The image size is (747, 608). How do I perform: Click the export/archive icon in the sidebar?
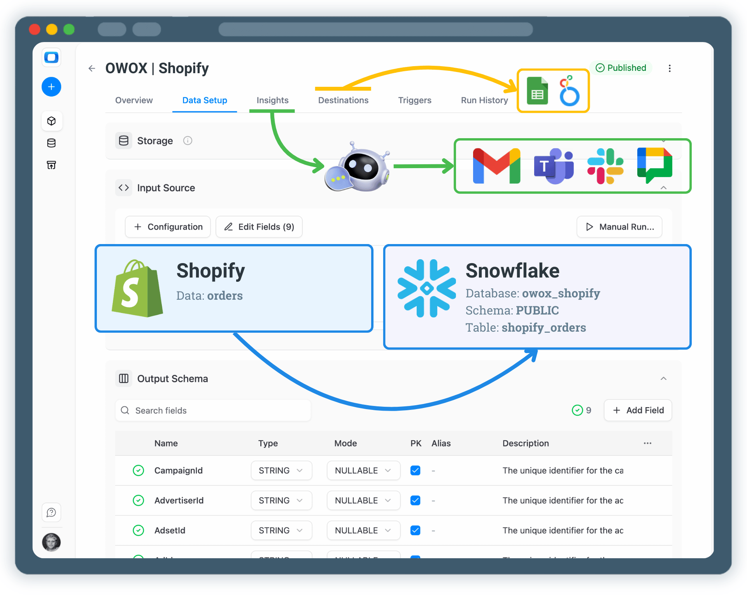51,165
